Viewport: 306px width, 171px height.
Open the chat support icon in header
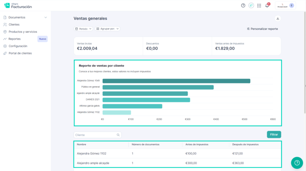[251, 6]
